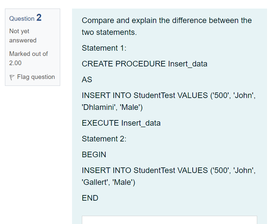Click the AS keyword line
This screenshot has width=271, height=224.
(86, 80)
